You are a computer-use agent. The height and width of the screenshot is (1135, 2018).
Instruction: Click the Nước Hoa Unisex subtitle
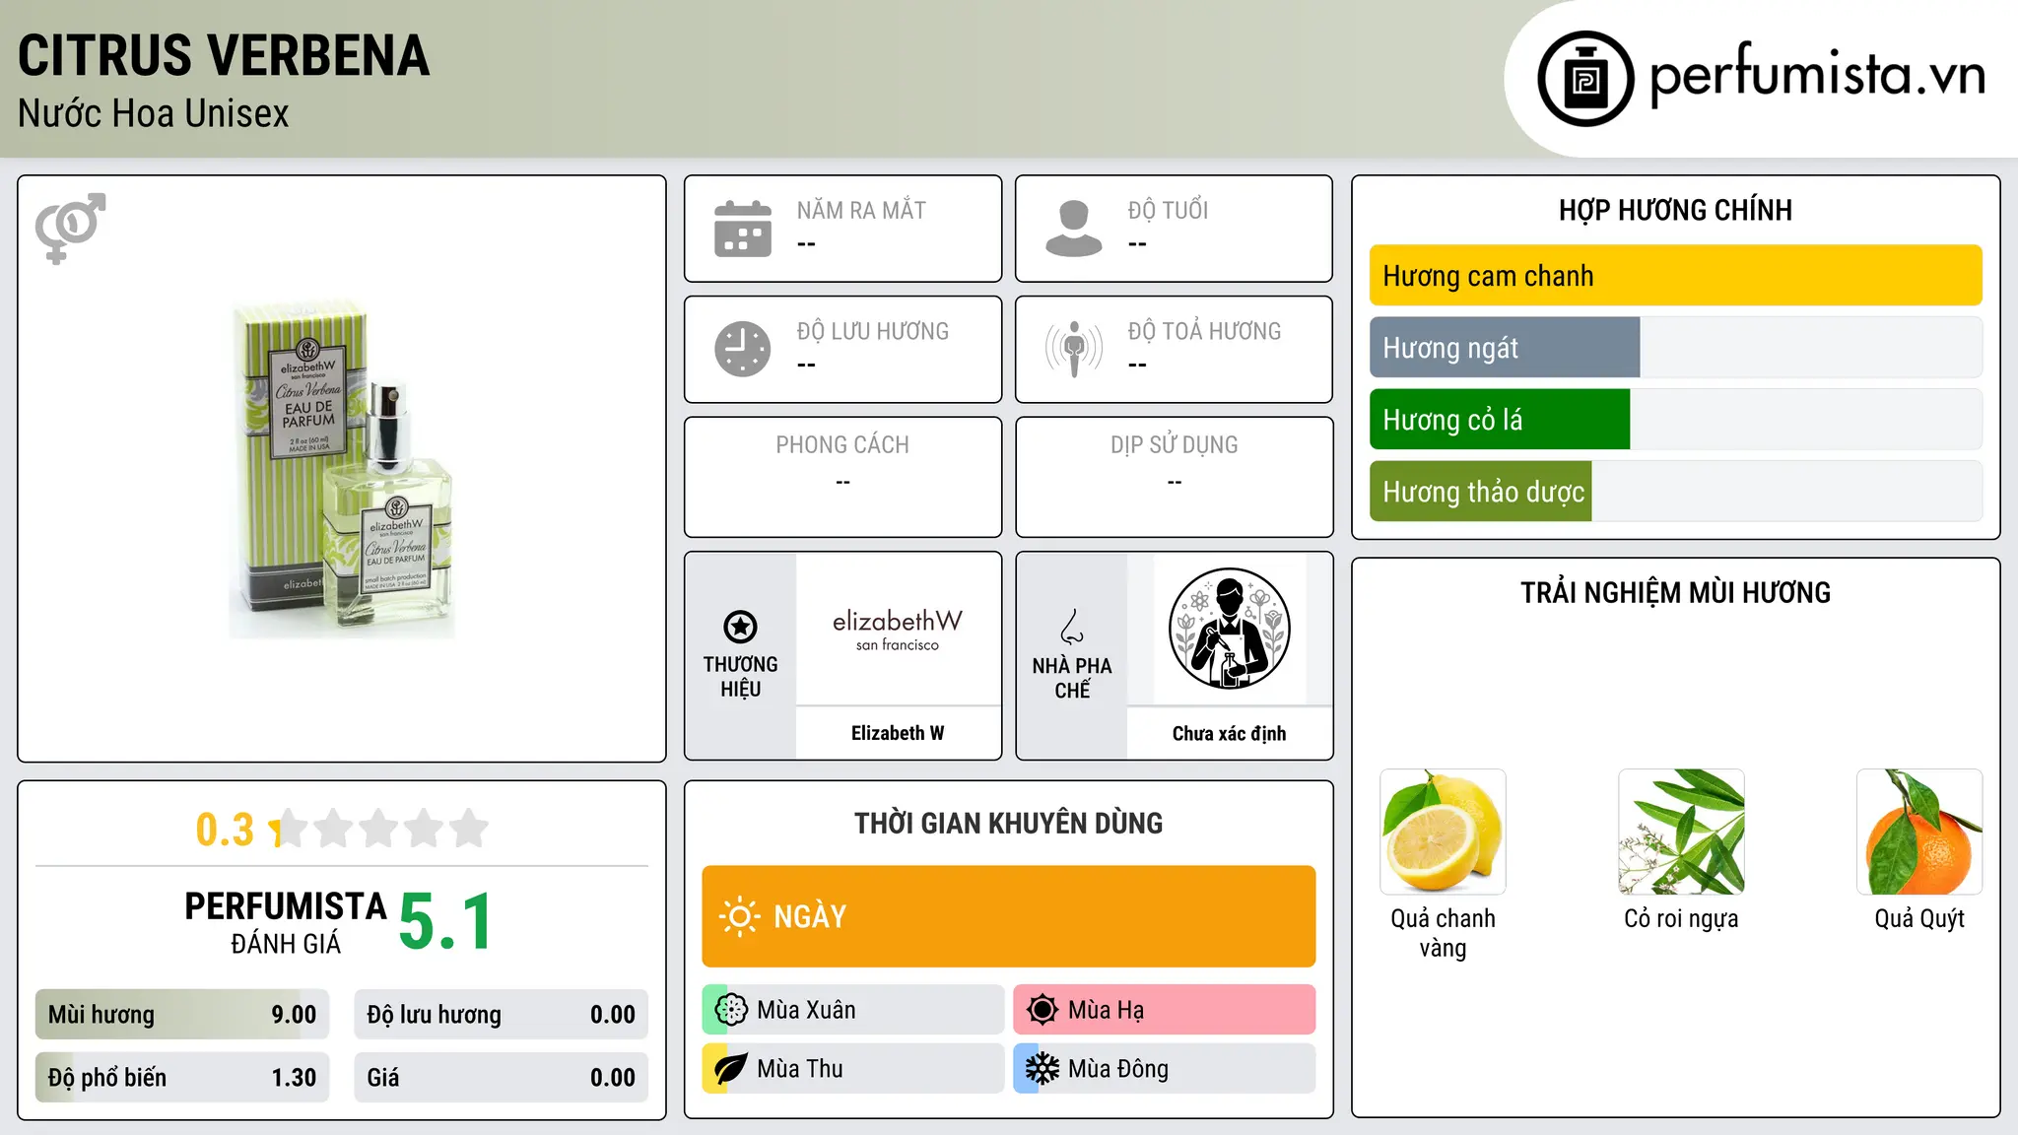[x=154, y=114]
